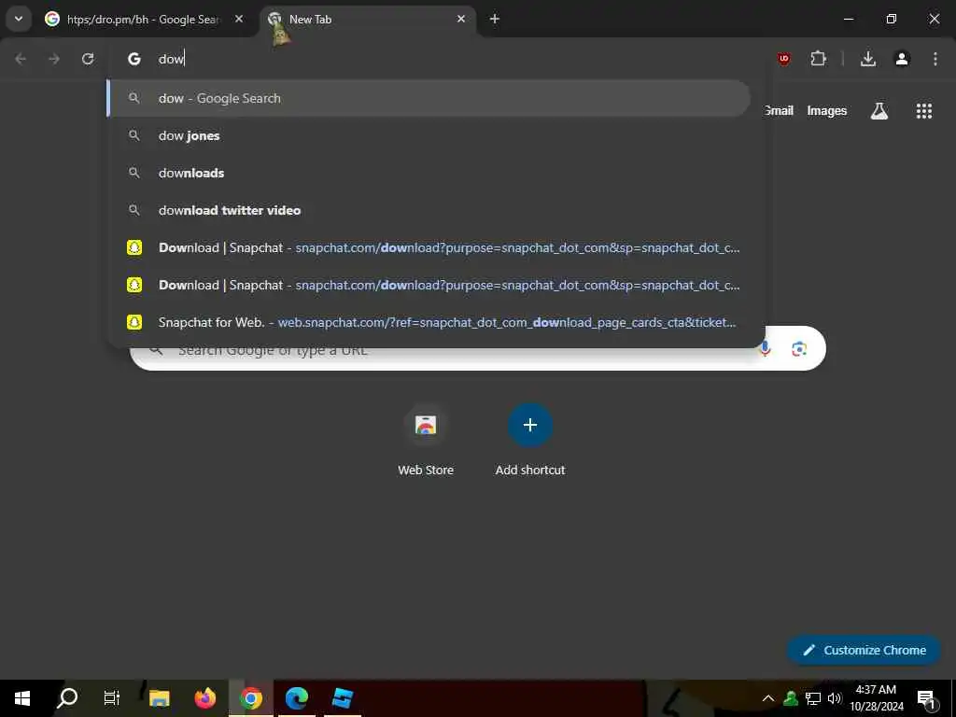
Task: Open the Gmail link
Action: [x=780, y=111]
